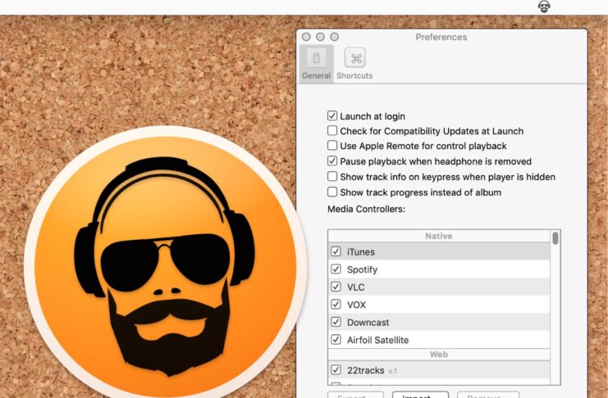Disable Launch at login
Image resolution: width=608 pixels, height=398 pixels.
[x=332, y=115]
